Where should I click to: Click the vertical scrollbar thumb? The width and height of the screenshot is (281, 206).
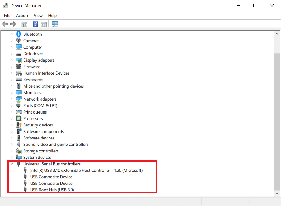(x=277, y=122)
